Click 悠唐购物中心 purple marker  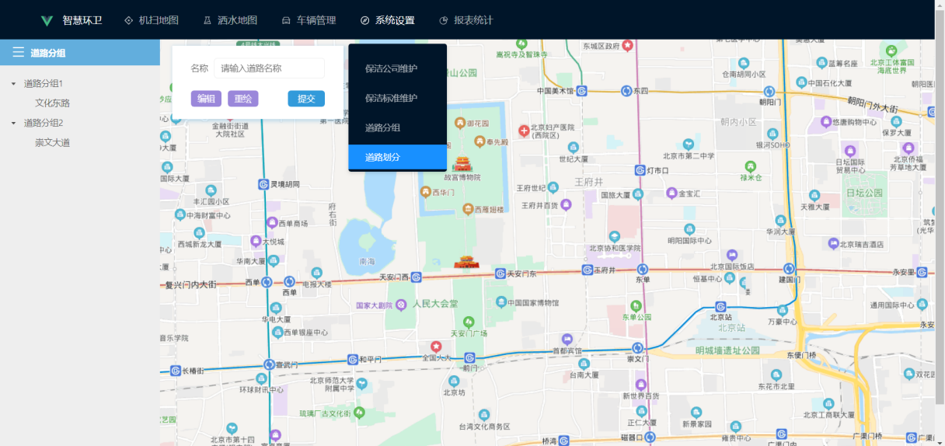[825, 122]
